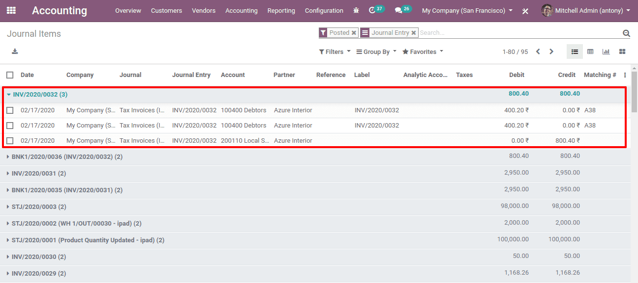This screenshot has height=283, width=638.
Task: Click the 1,168.26 credit total
Action: [568, 273]
